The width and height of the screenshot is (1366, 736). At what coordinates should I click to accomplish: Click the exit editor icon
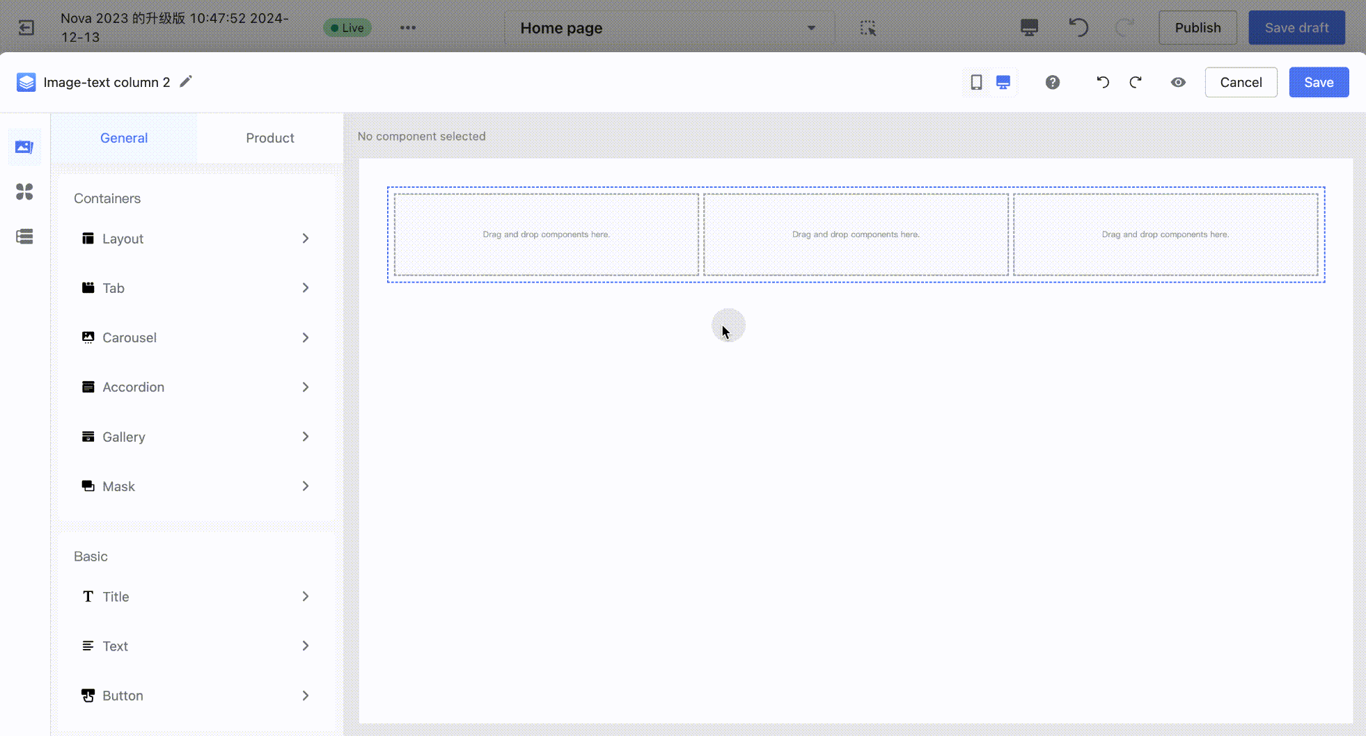tap(26, 28)
